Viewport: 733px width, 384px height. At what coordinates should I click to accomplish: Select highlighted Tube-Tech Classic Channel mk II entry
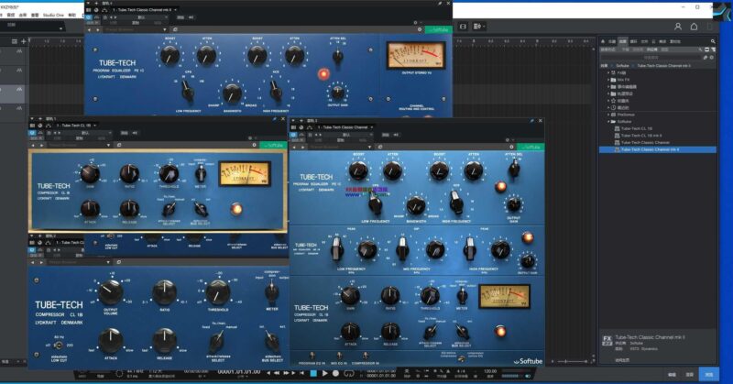click(657, 149)
